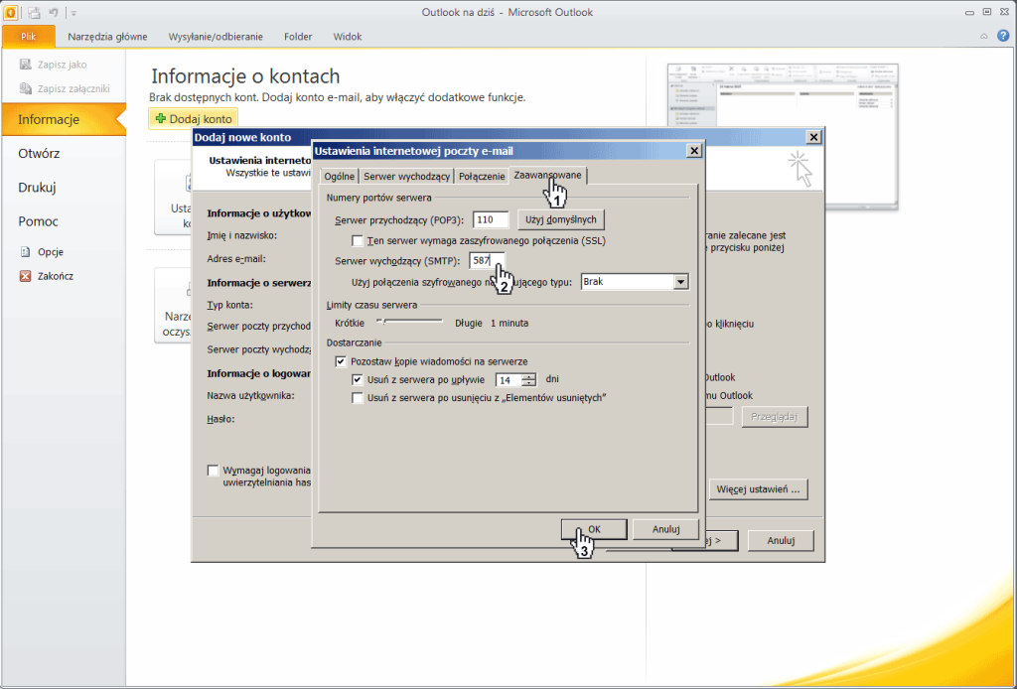
Task: Open the Wysyłanie/odbieranie ribbon tab
Action: click(216, 37)
